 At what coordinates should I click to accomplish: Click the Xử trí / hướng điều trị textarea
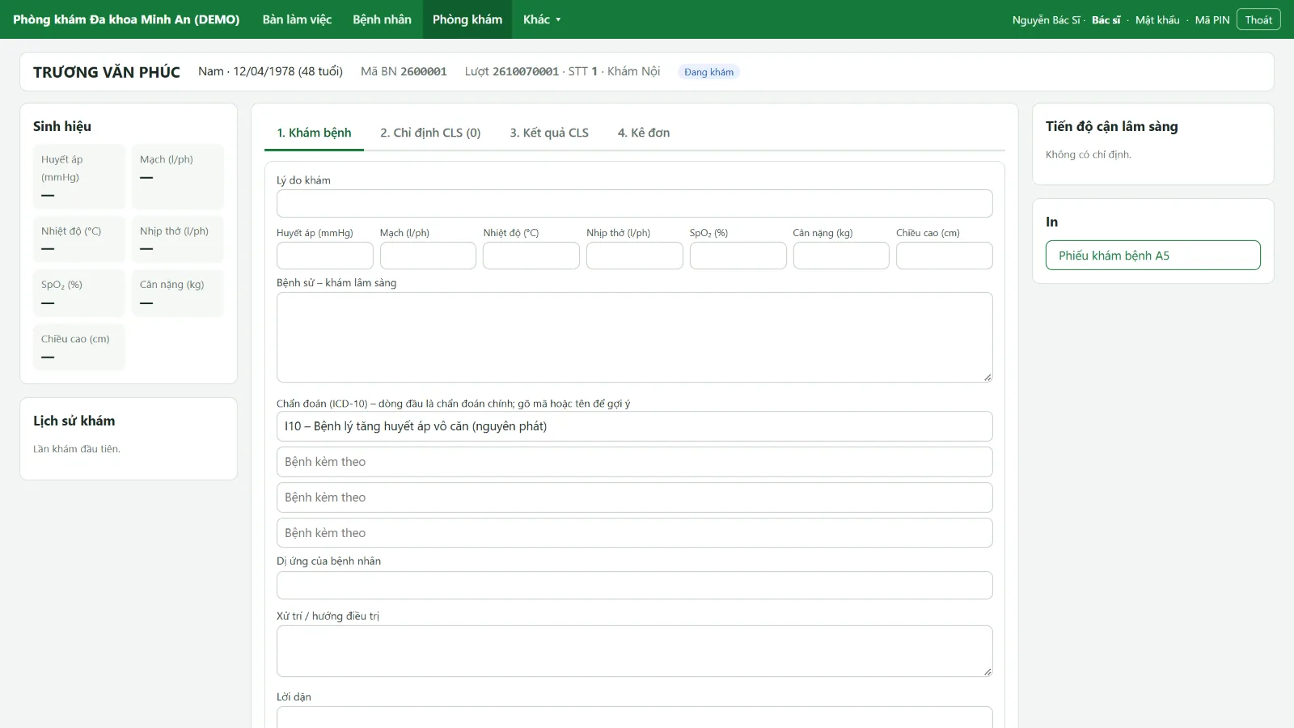tap(635, 651)
